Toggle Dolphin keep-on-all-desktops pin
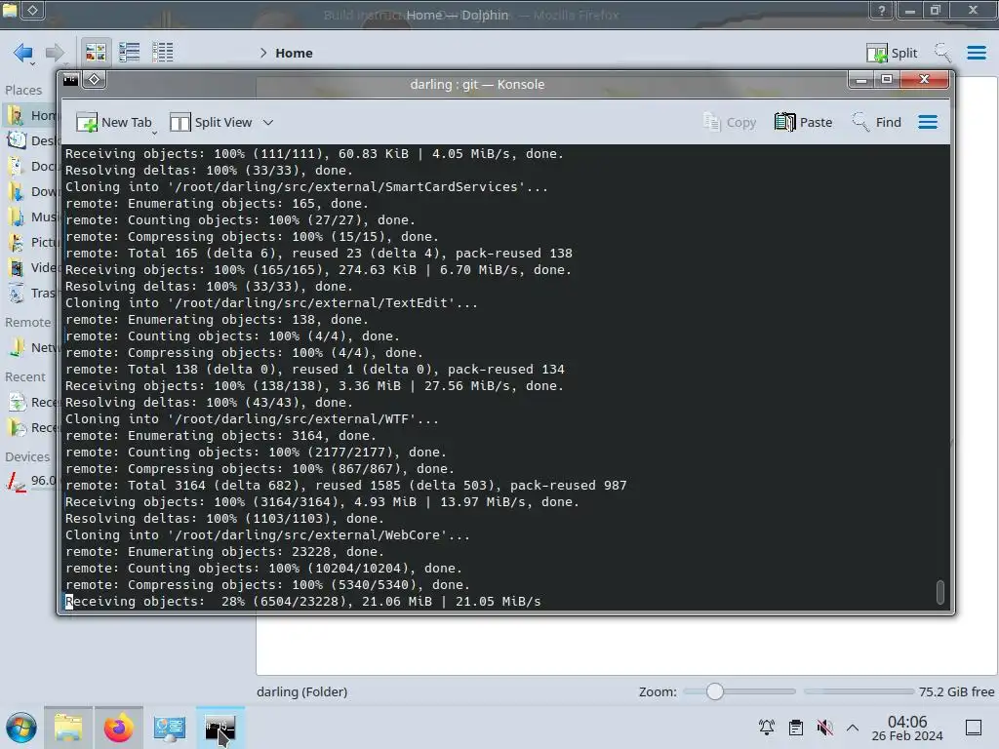Image resolution: width=999 pixels, height=749 pixels. click(33, 10)
